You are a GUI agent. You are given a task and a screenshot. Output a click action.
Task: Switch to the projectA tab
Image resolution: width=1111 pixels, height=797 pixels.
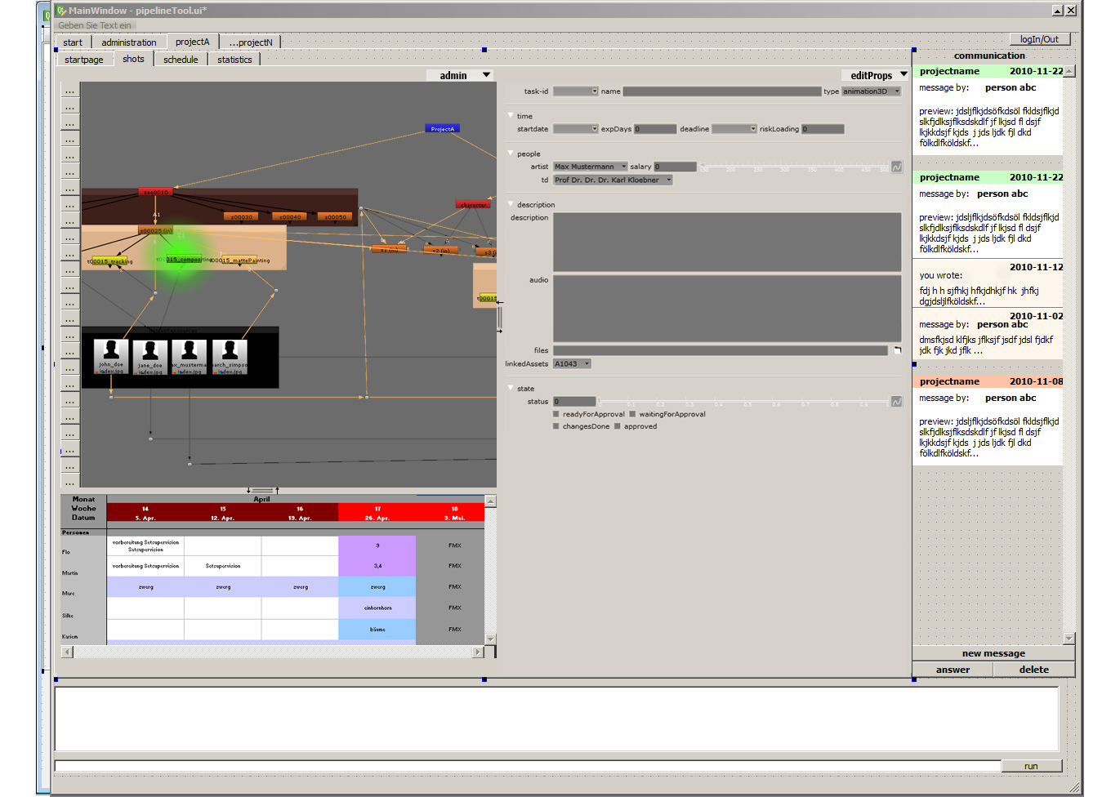point(193,42)
